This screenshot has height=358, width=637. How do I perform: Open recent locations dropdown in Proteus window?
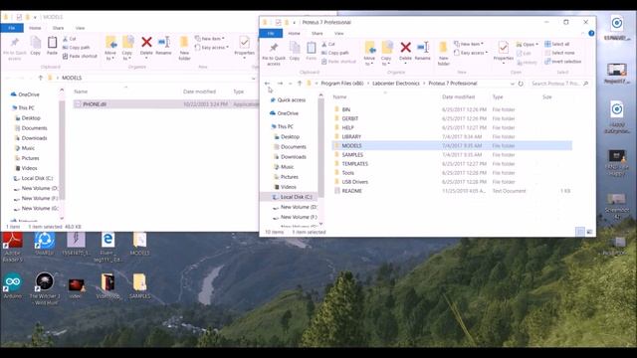click(290, 84)
